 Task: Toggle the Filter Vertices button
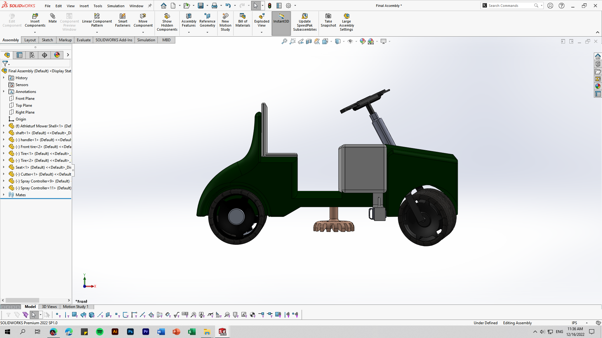(x=58, y=315)
